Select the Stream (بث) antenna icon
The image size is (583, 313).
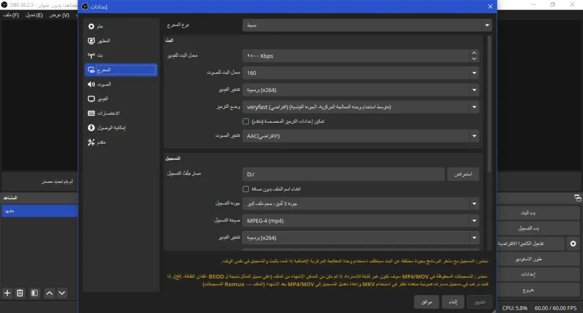pyautogui.click(x=92, y=55)
